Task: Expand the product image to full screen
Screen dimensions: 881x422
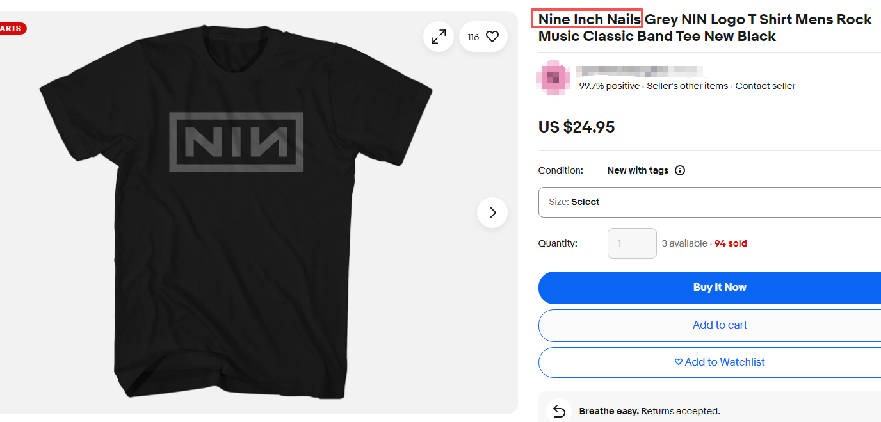Action: click(x=439, y=37)
